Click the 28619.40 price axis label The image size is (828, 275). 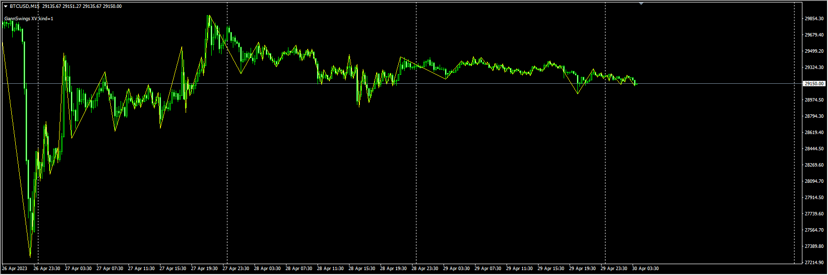[814, 133]
